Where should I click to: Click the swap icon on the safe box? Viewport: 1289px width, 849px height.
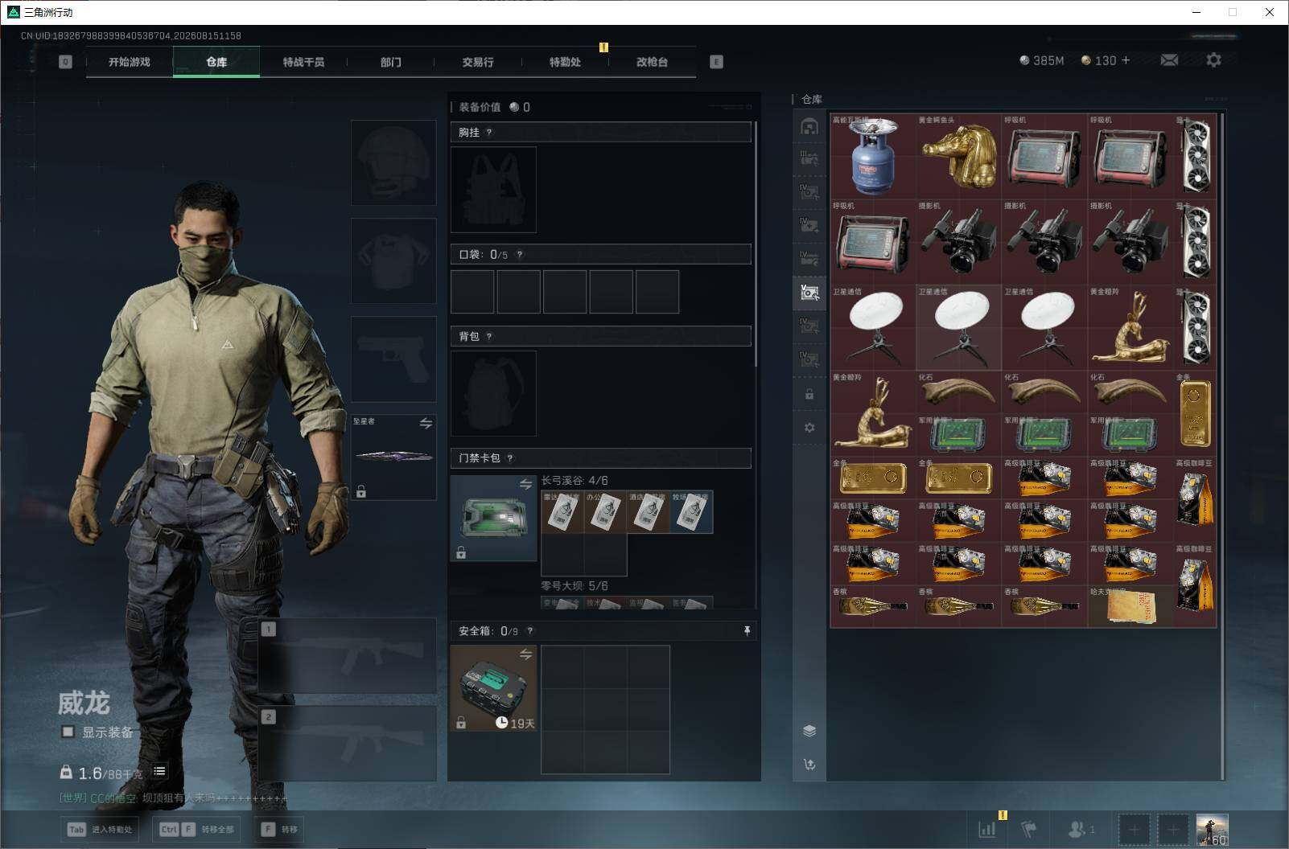pyautogui.click(x=525, y=654)
